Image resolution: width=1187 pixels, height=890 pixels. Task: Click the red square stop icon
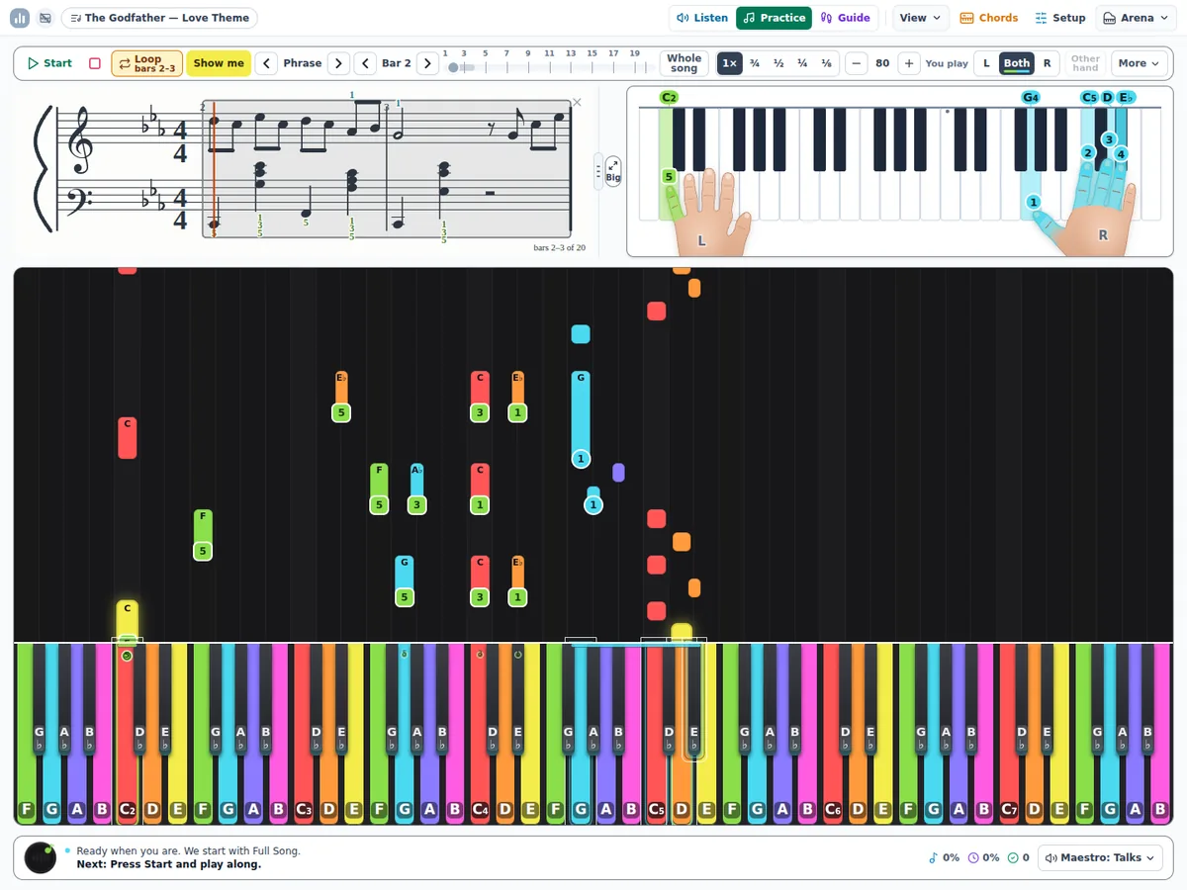click(95, 63)
